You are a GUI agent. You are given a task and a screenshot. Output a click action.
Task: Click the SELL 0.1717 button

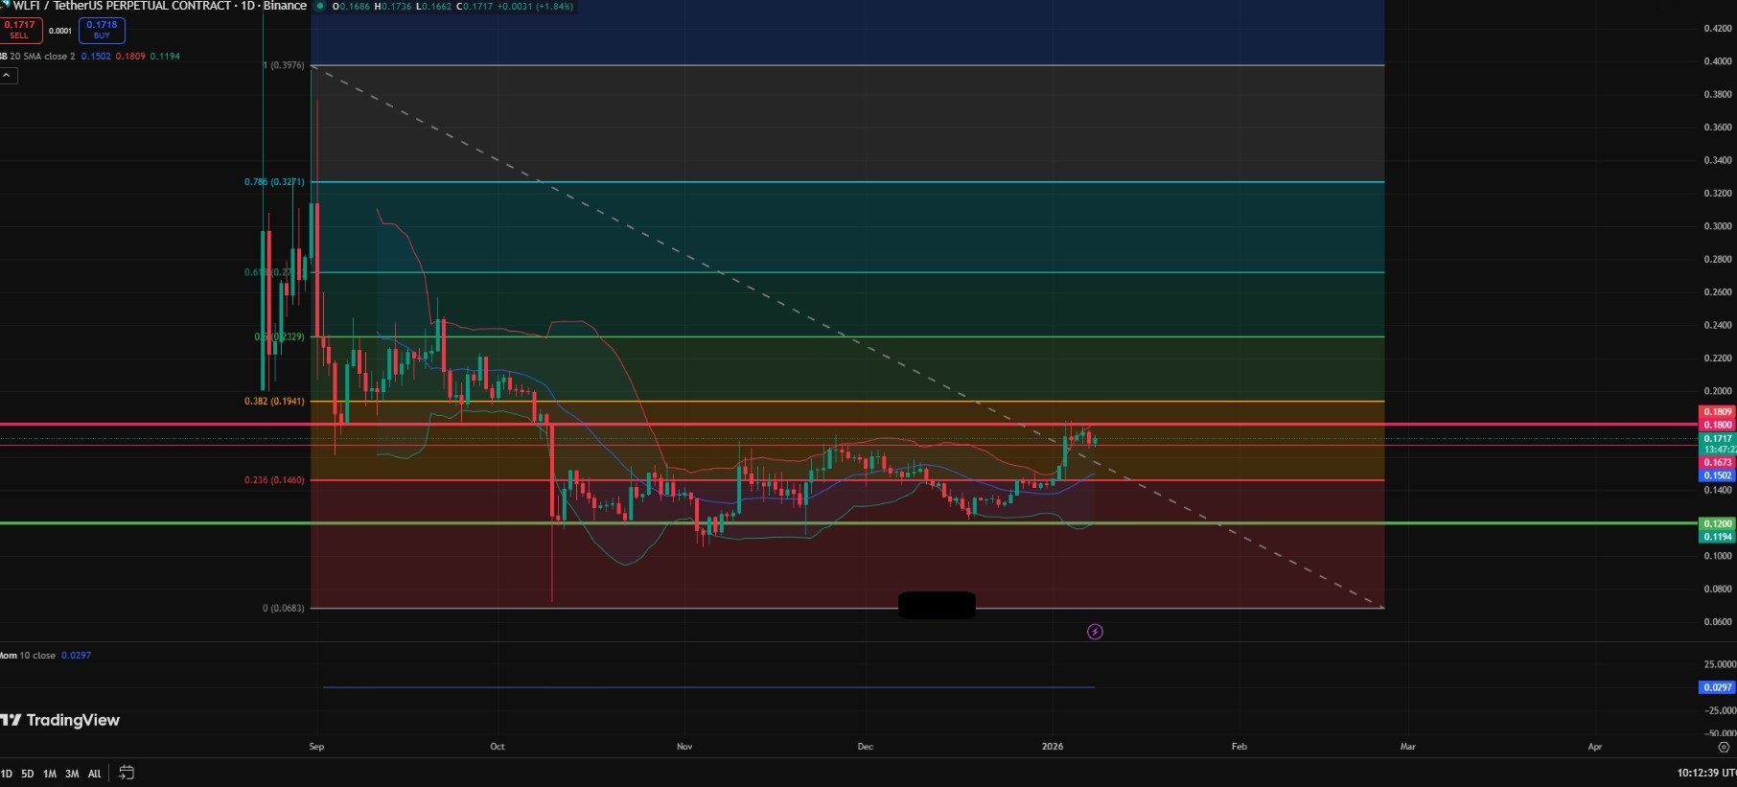pyautogui.click(x=20, y=30)
